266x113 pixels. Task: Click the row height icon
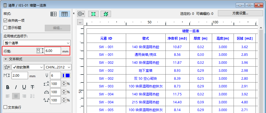[40, 51]
